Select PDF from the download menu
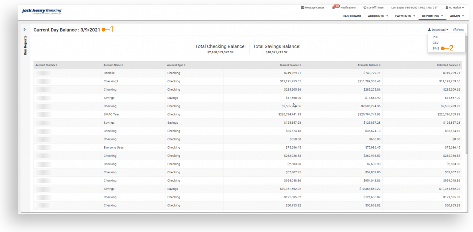473x232 pixels. [435, 37]
